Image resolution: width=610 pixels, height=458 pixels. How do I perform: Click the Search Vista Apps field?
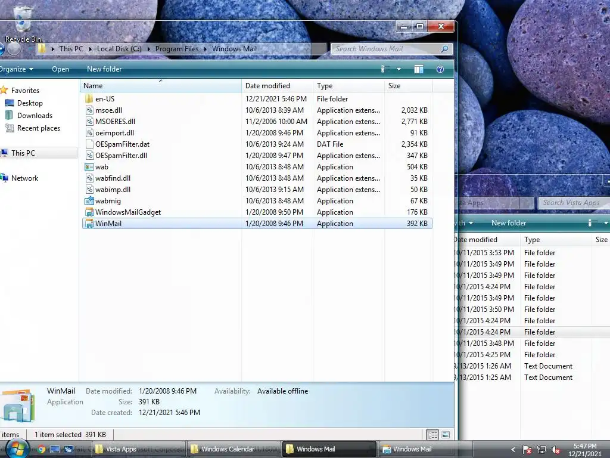(574, 203)
